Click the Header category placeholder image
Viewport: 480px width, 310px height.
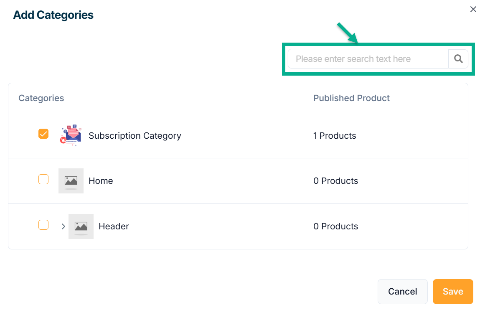(x=81, y=226)
